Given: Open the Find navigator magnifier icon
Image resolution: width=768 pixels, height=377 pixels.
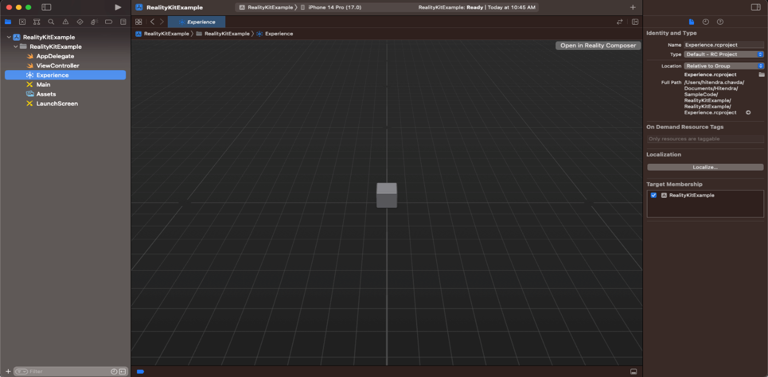Looking at the screenshot, I should click(51, 22).
